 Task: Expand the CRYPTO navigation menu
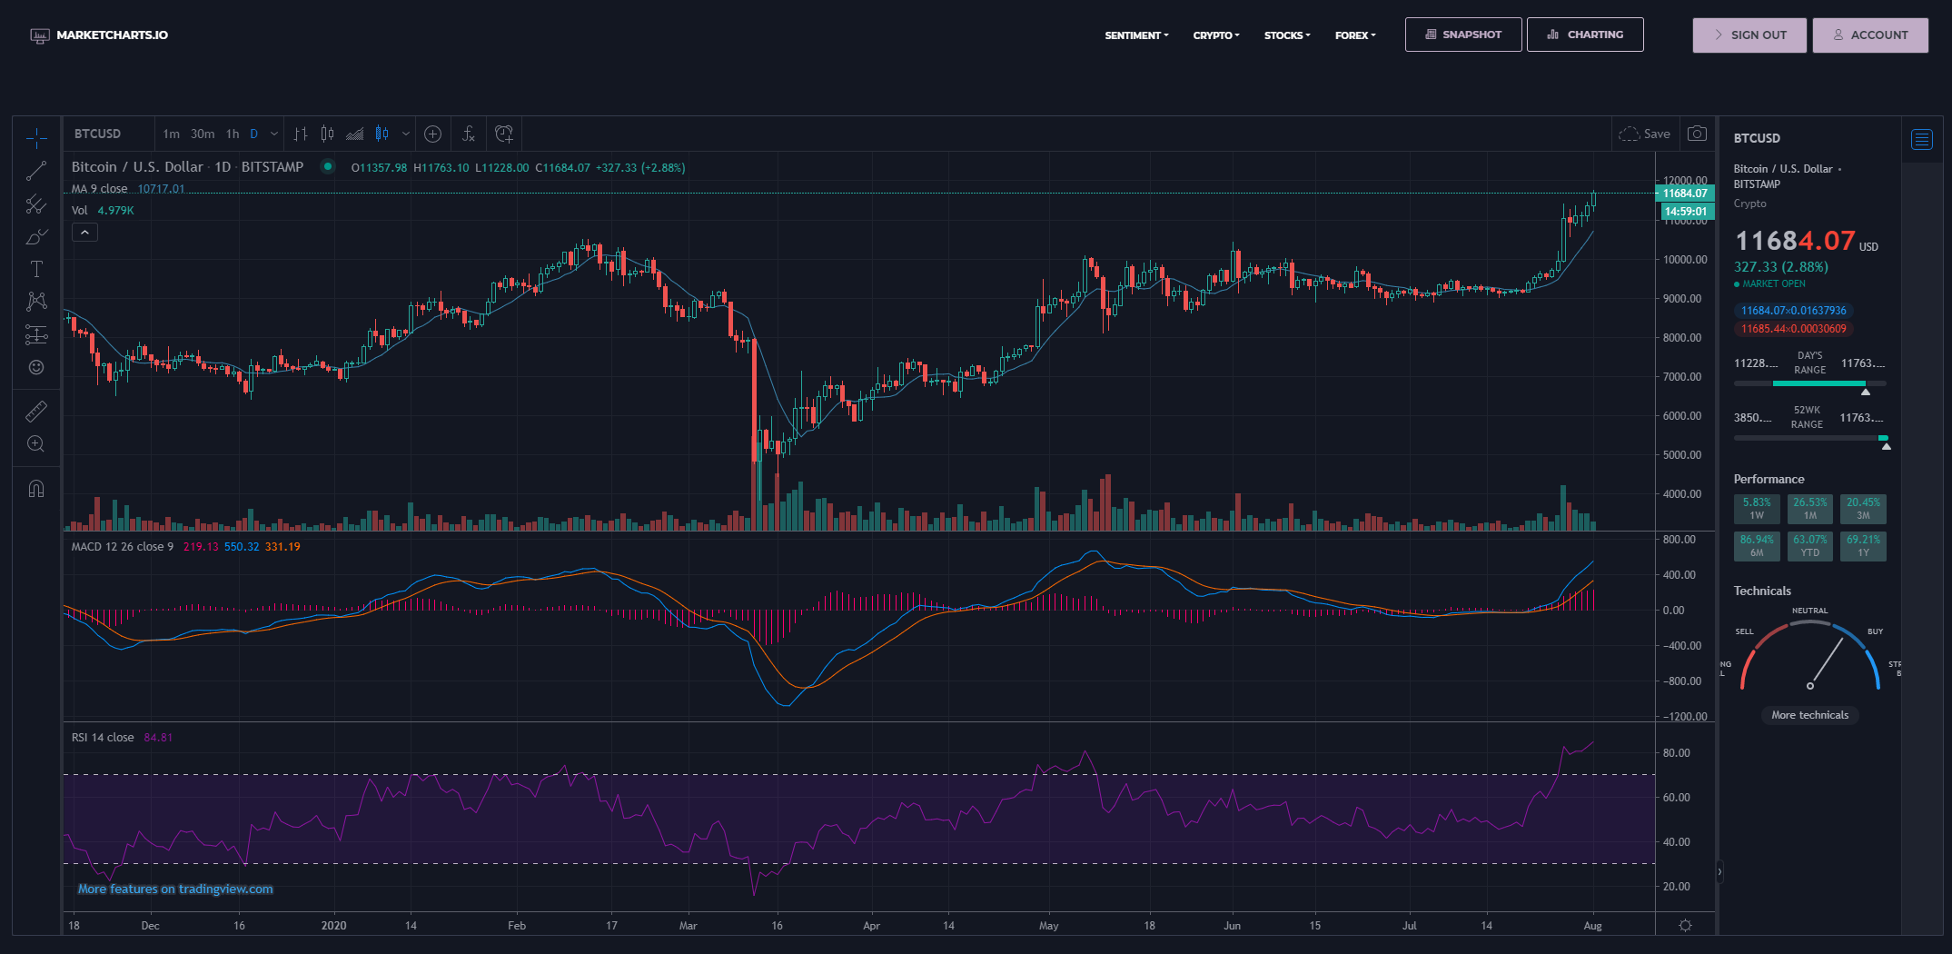tap(1215, 35)
